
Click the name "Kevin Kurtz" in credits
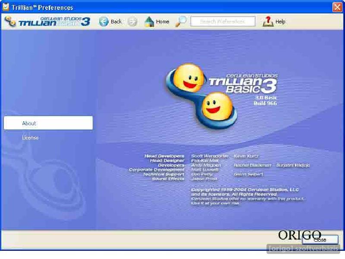246,156
